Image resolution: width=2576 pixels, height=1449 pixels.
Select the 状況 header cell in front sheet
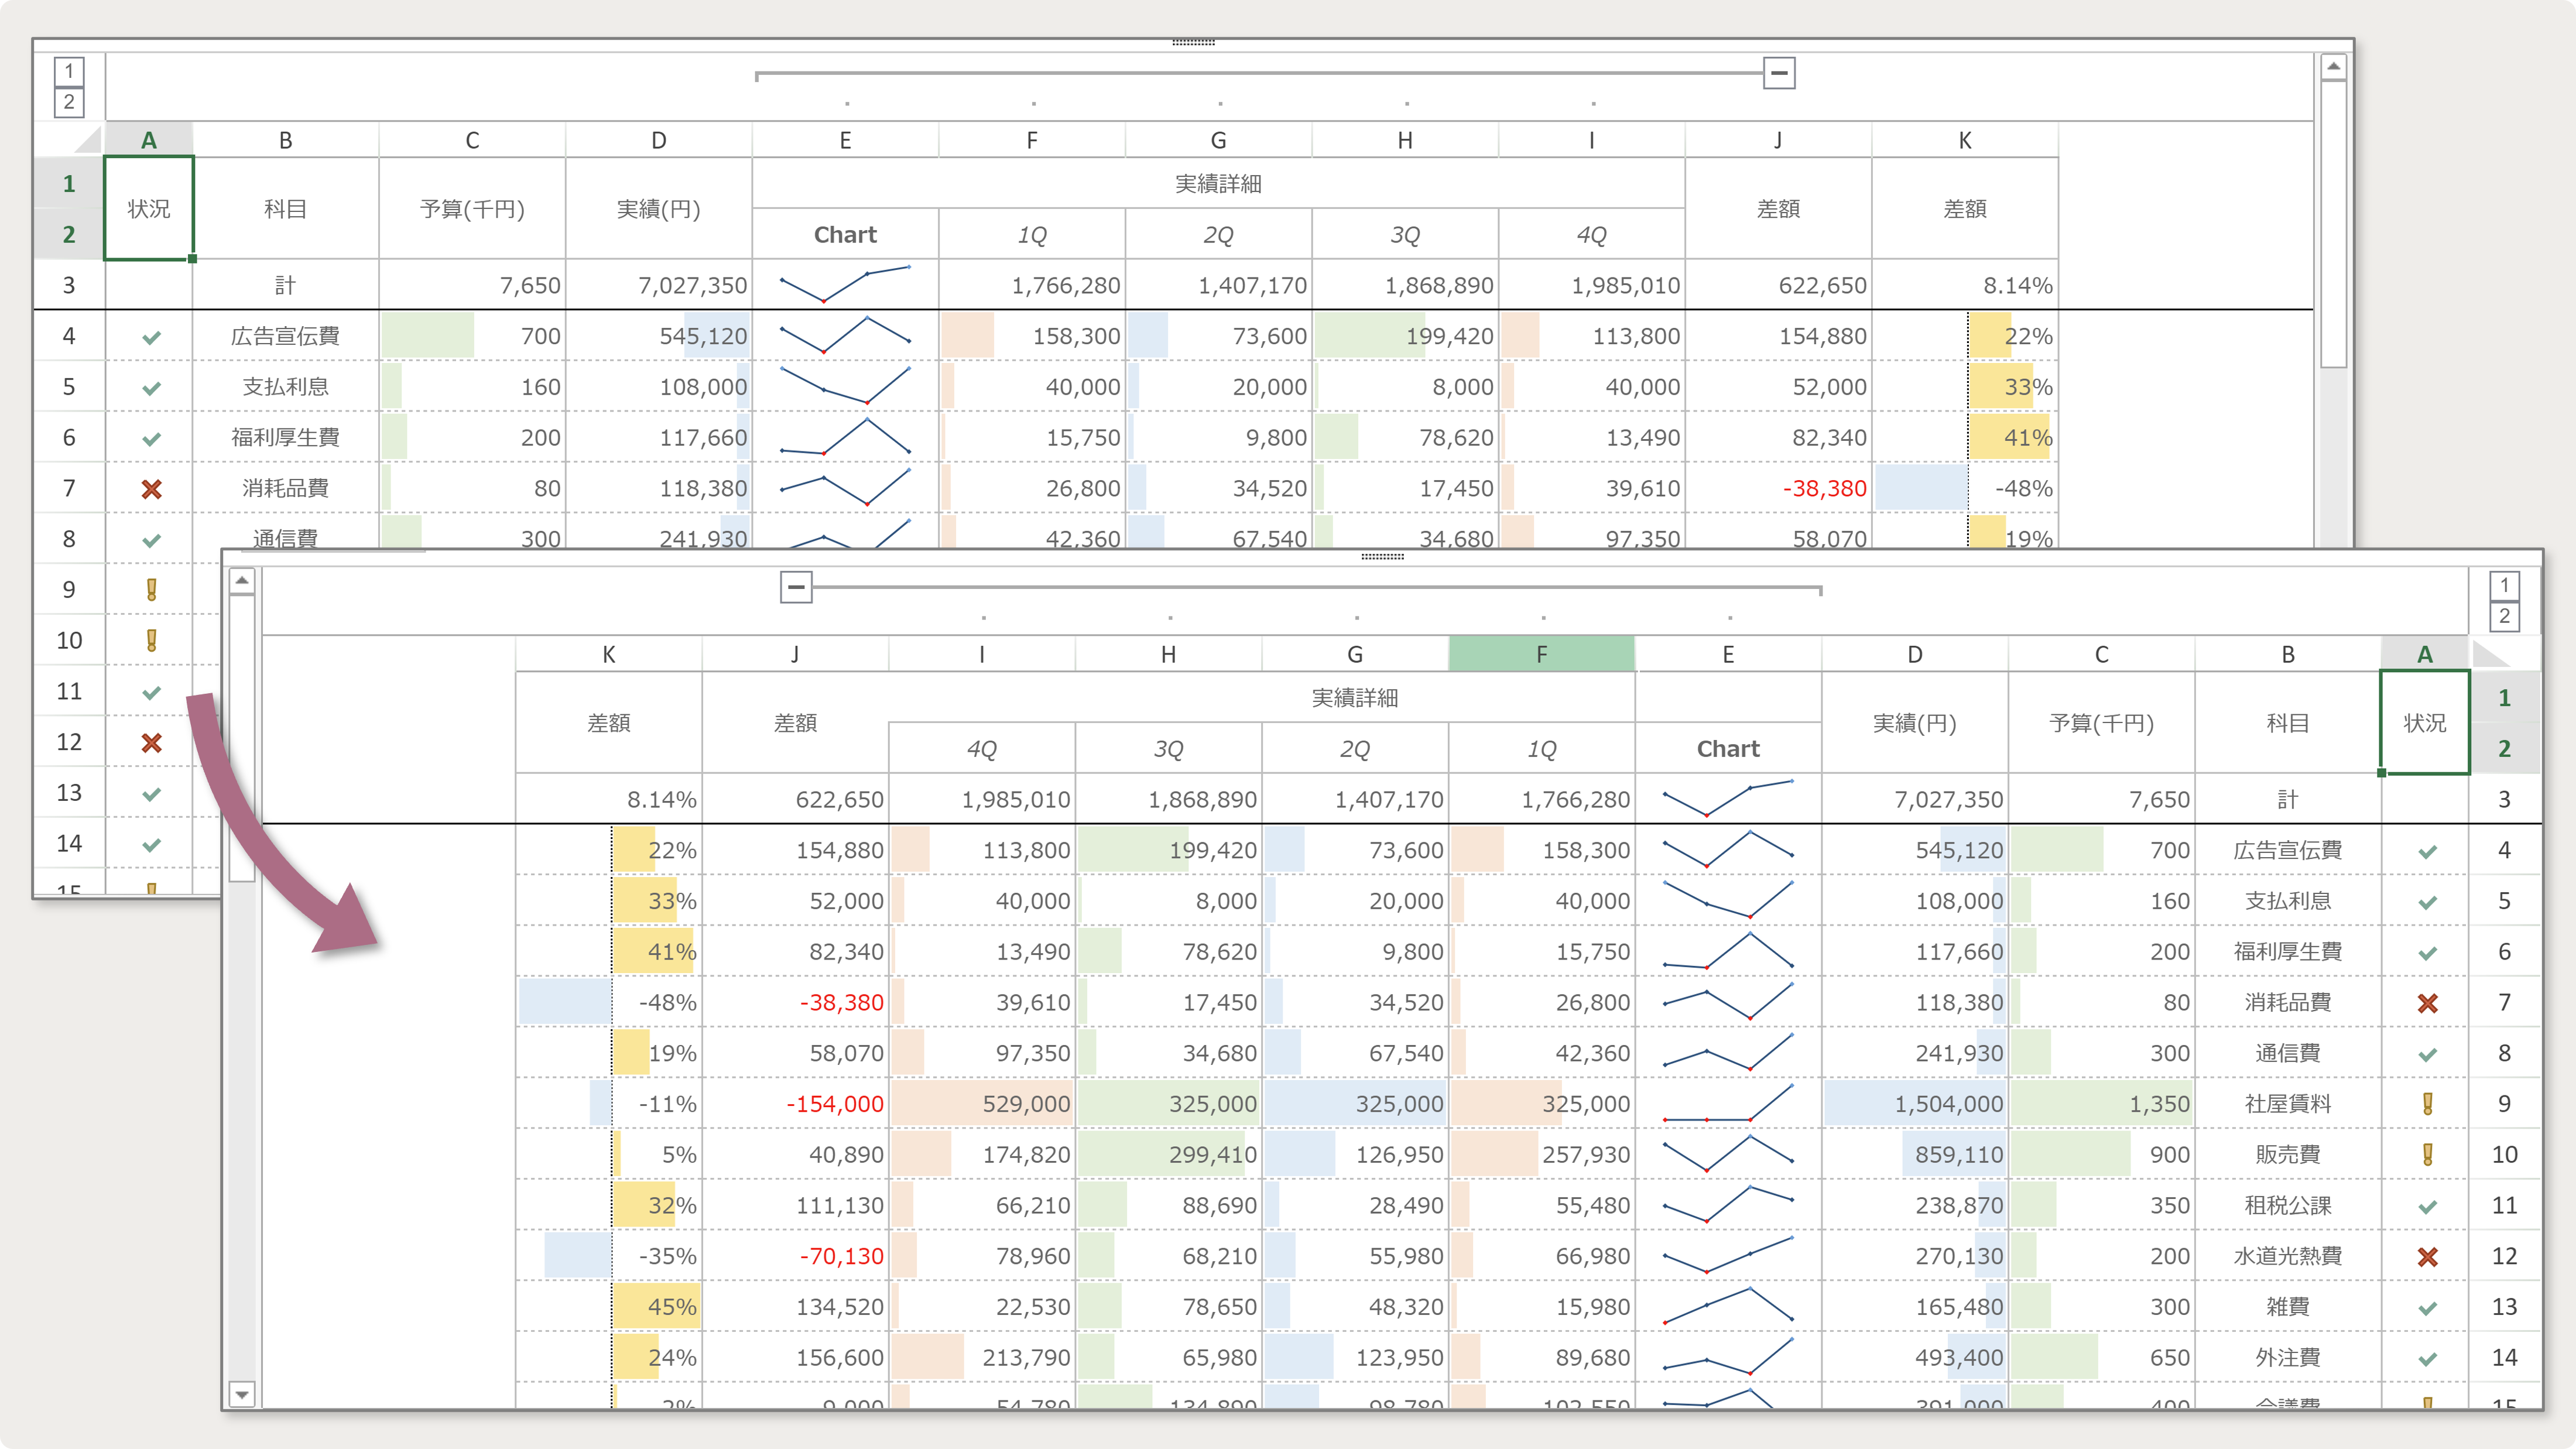(2425, 723)
